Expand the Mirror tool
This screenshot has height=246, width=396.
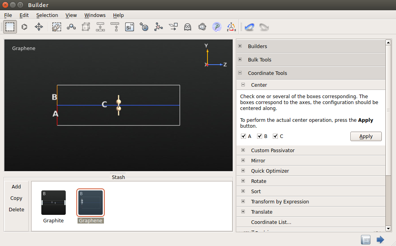tap(243, 160)
